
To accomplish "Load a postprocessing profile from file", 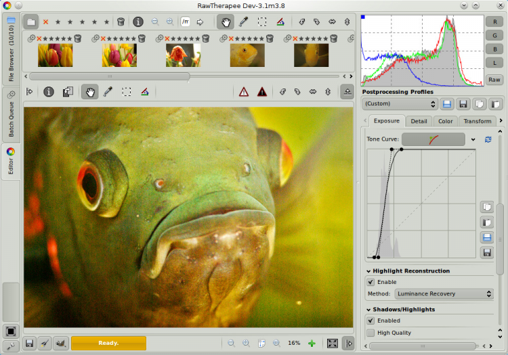I will [447, 104].
